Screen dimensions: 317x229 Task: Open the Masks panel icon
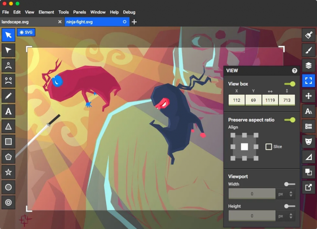[x=308, y=141]
